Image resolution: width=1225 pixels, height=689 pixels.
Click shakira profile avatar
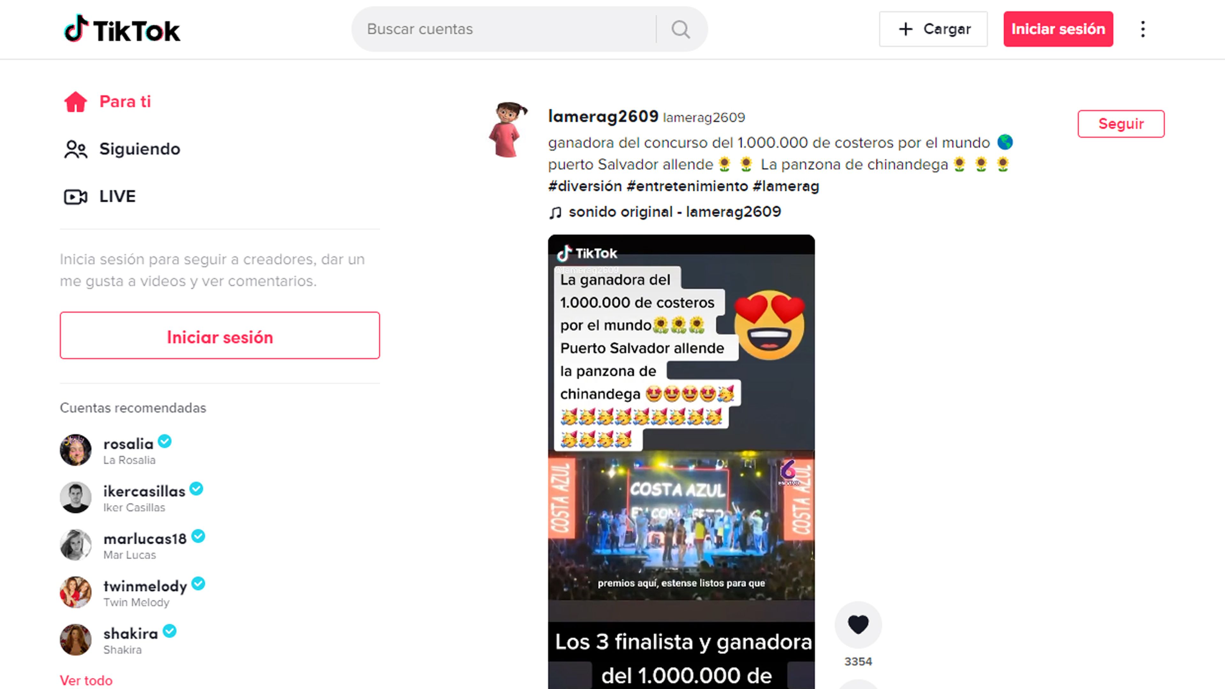[76, 640]
